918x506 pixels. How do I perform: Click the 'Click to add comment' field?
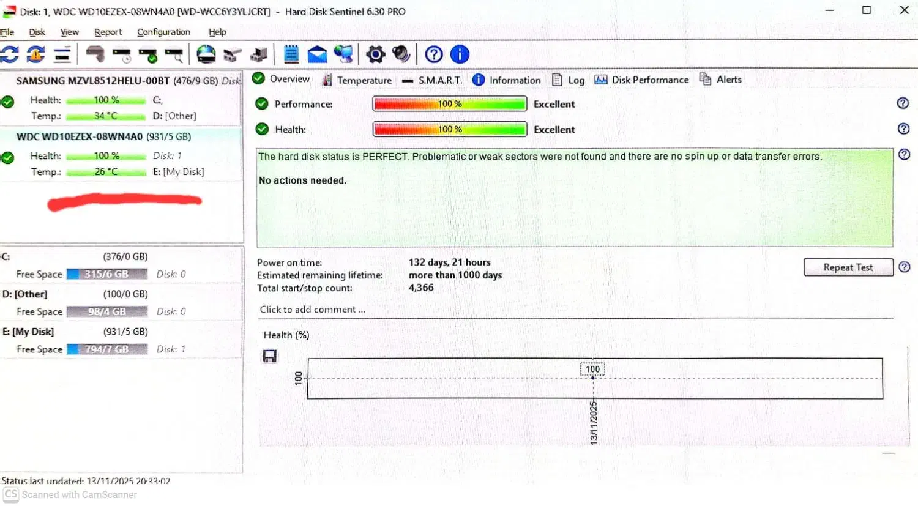(x=312, y=310)
